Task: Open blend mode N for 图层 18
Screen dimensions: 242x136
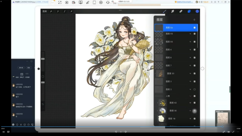Action: (x=190, y=119)
